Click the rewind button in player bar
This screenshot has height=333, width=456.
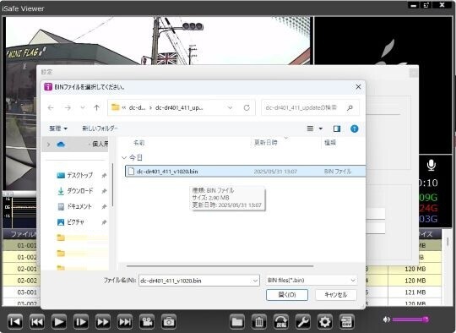pyautogui.click(x=37, y=322)
